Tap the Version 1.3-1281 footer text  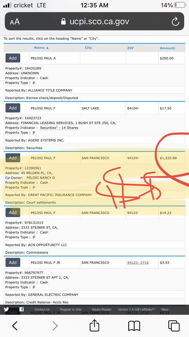click(136, 309)
